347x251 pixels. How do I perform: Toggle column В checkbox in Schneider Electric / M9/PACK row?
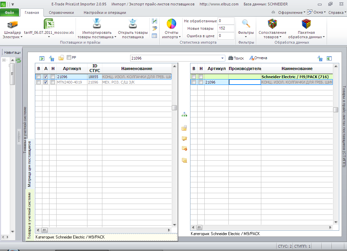(193, 77)
